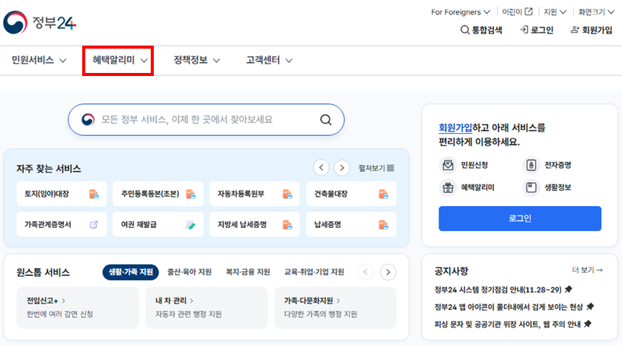Expand the list with 펼쳐보기
Screen dimensions: 622x345
pyautogui.click(x=376, y=168)
